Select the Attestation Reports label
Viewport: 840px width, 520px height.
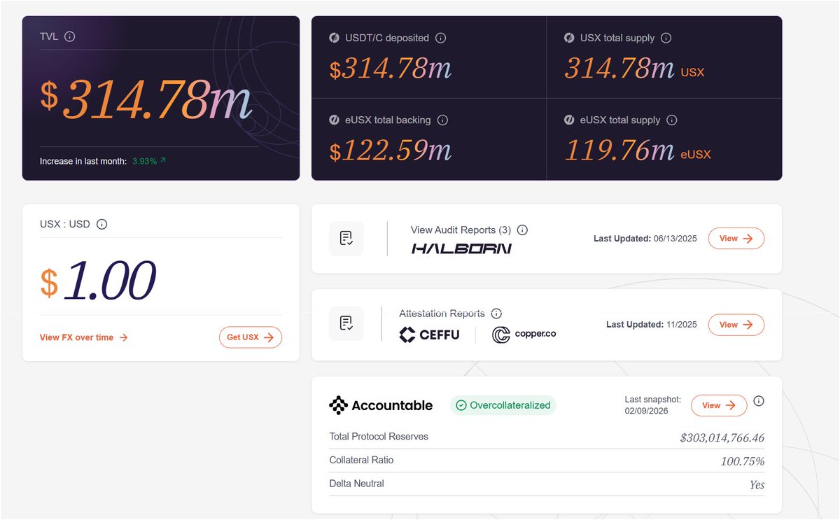[x=442, y=313]
